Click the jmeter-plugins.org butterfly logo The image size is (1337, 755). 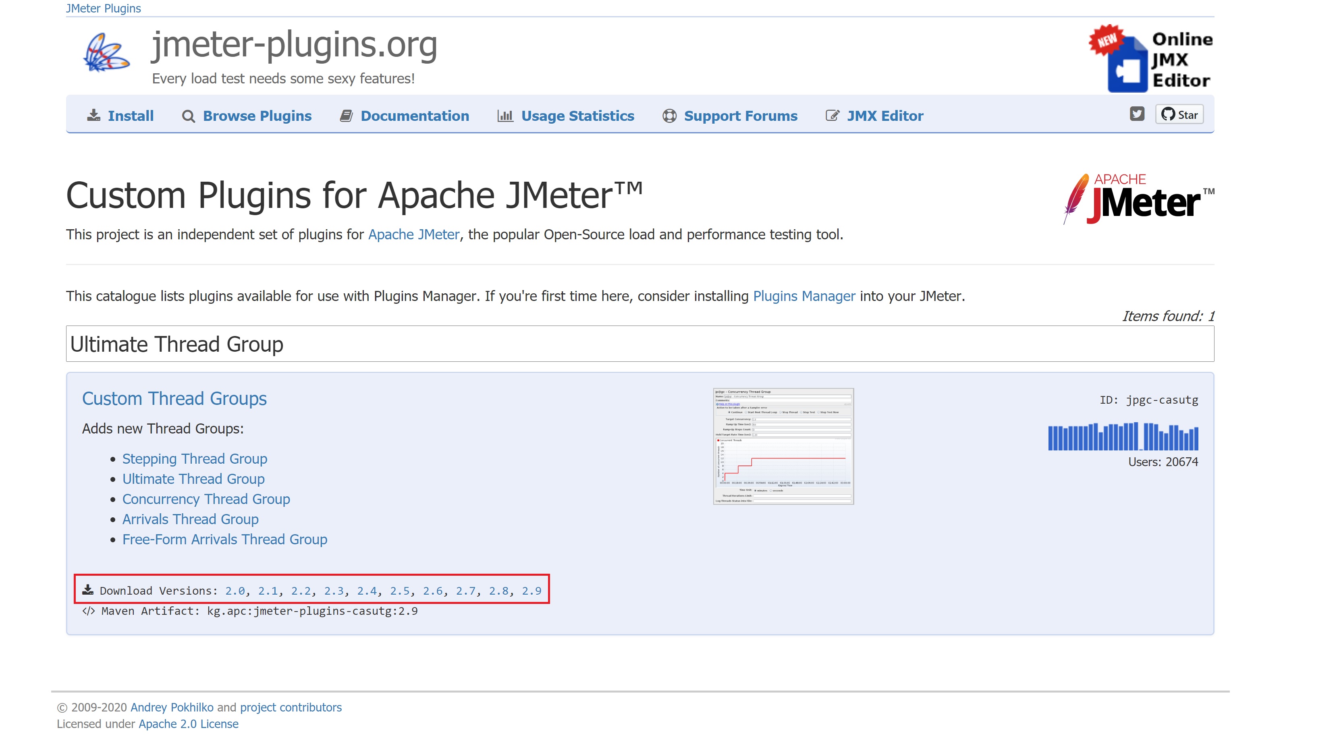pyautogui.click(x=106, y=52)
